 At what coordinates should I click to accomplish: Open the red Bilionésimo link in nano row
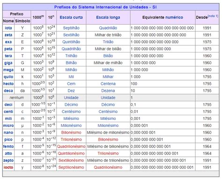pyautogui.click(x=71, y=133)
